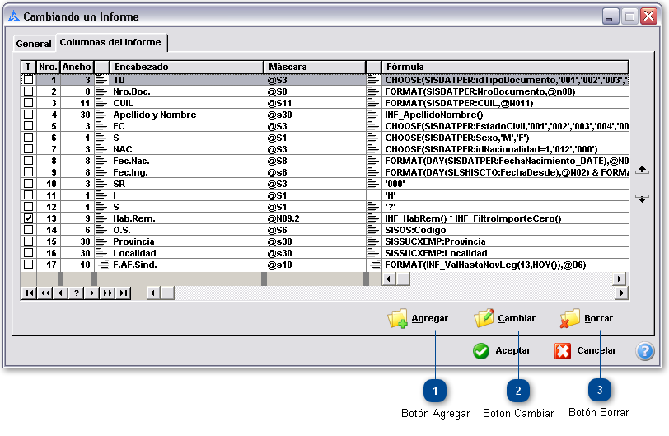Jump to last record in navigator
669x436 pixels.
click(x=124, y=293)
